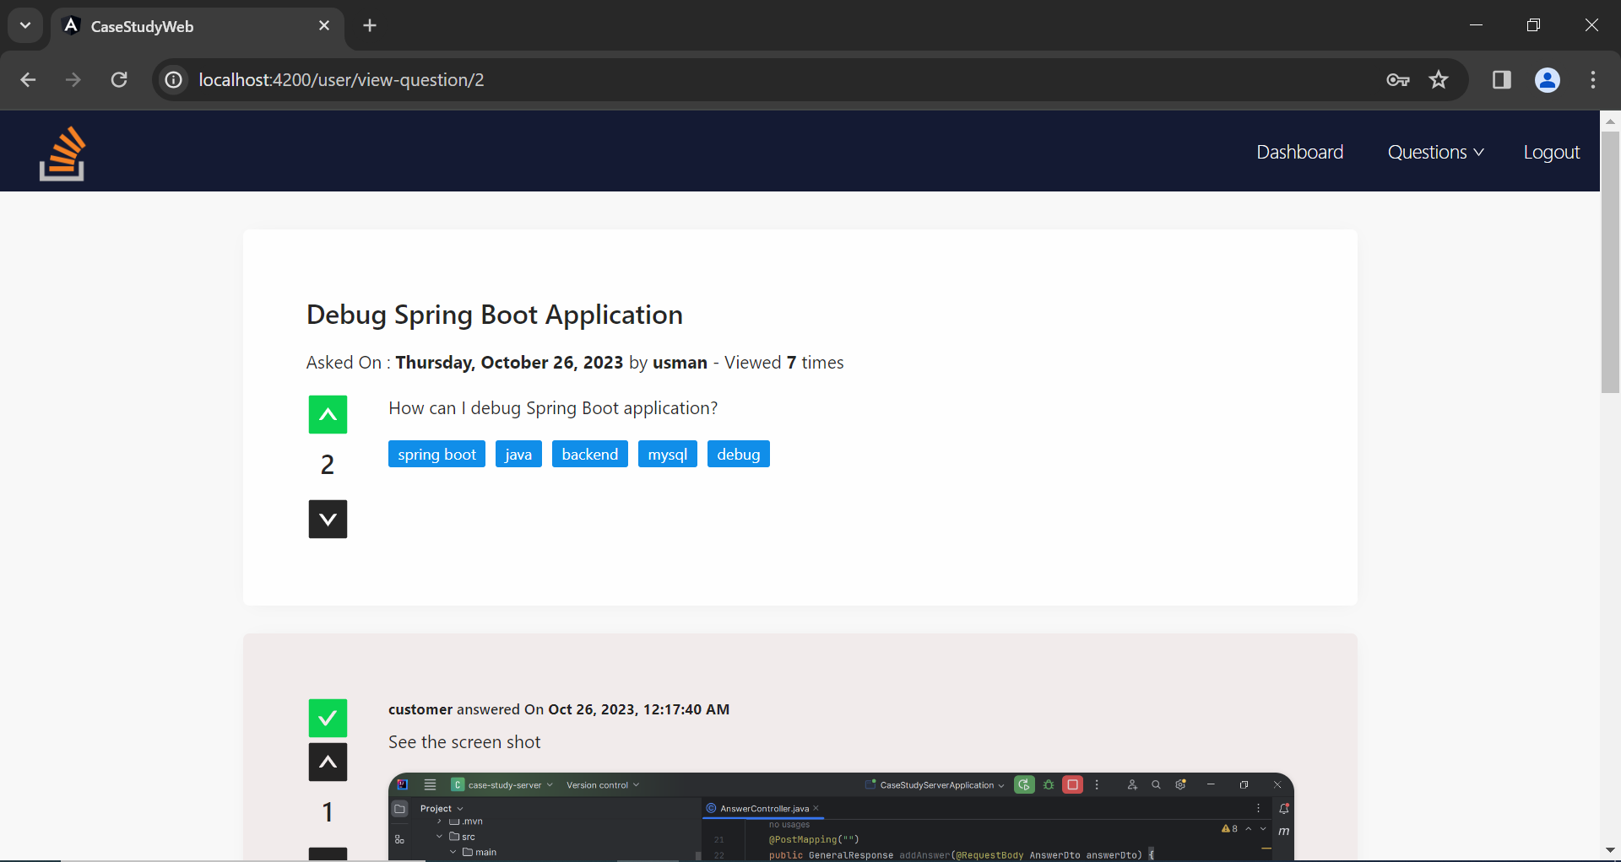Click the page vertical scrollbar thumb
The height and width of the screenshot is (862, 1621).
point(1610,261)
